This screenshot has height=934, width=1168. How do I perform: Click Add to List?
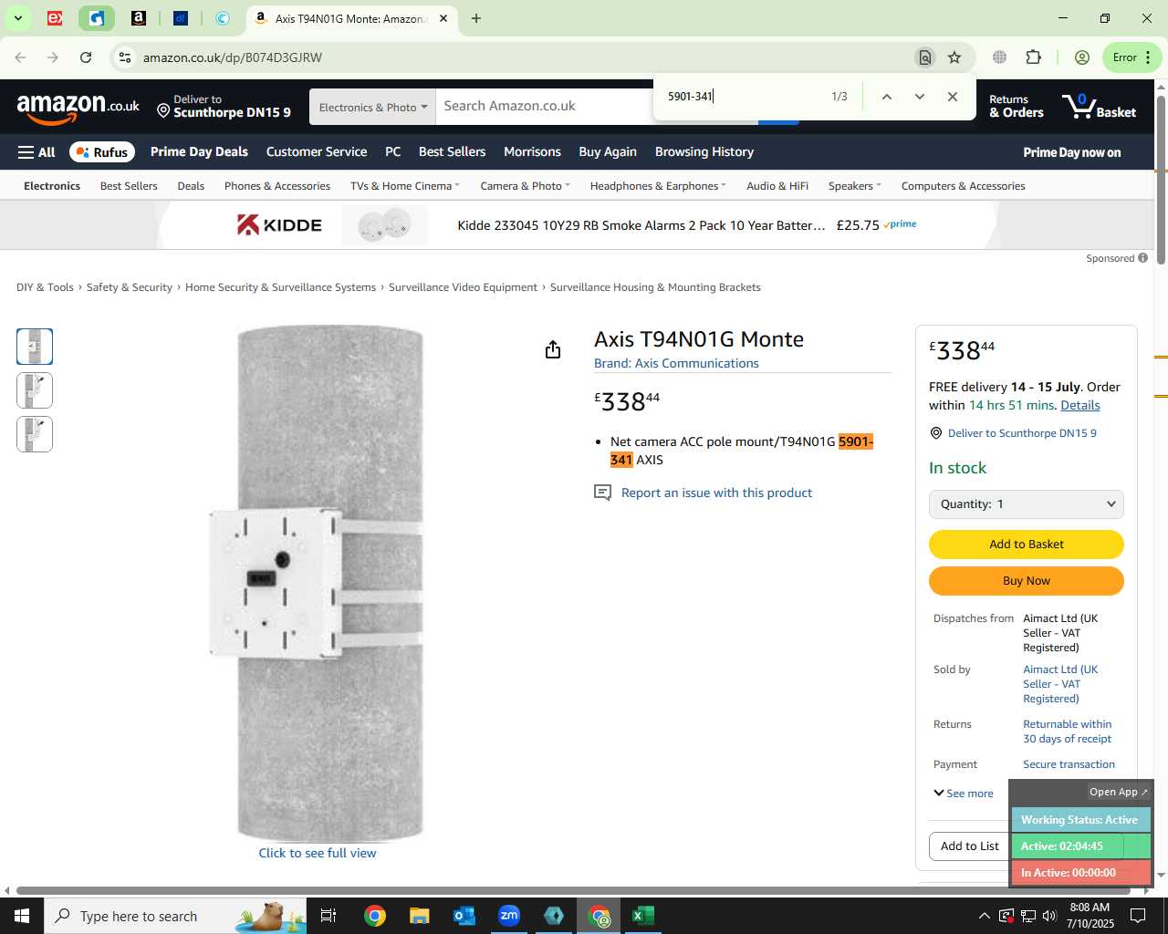tap(969, 846)
